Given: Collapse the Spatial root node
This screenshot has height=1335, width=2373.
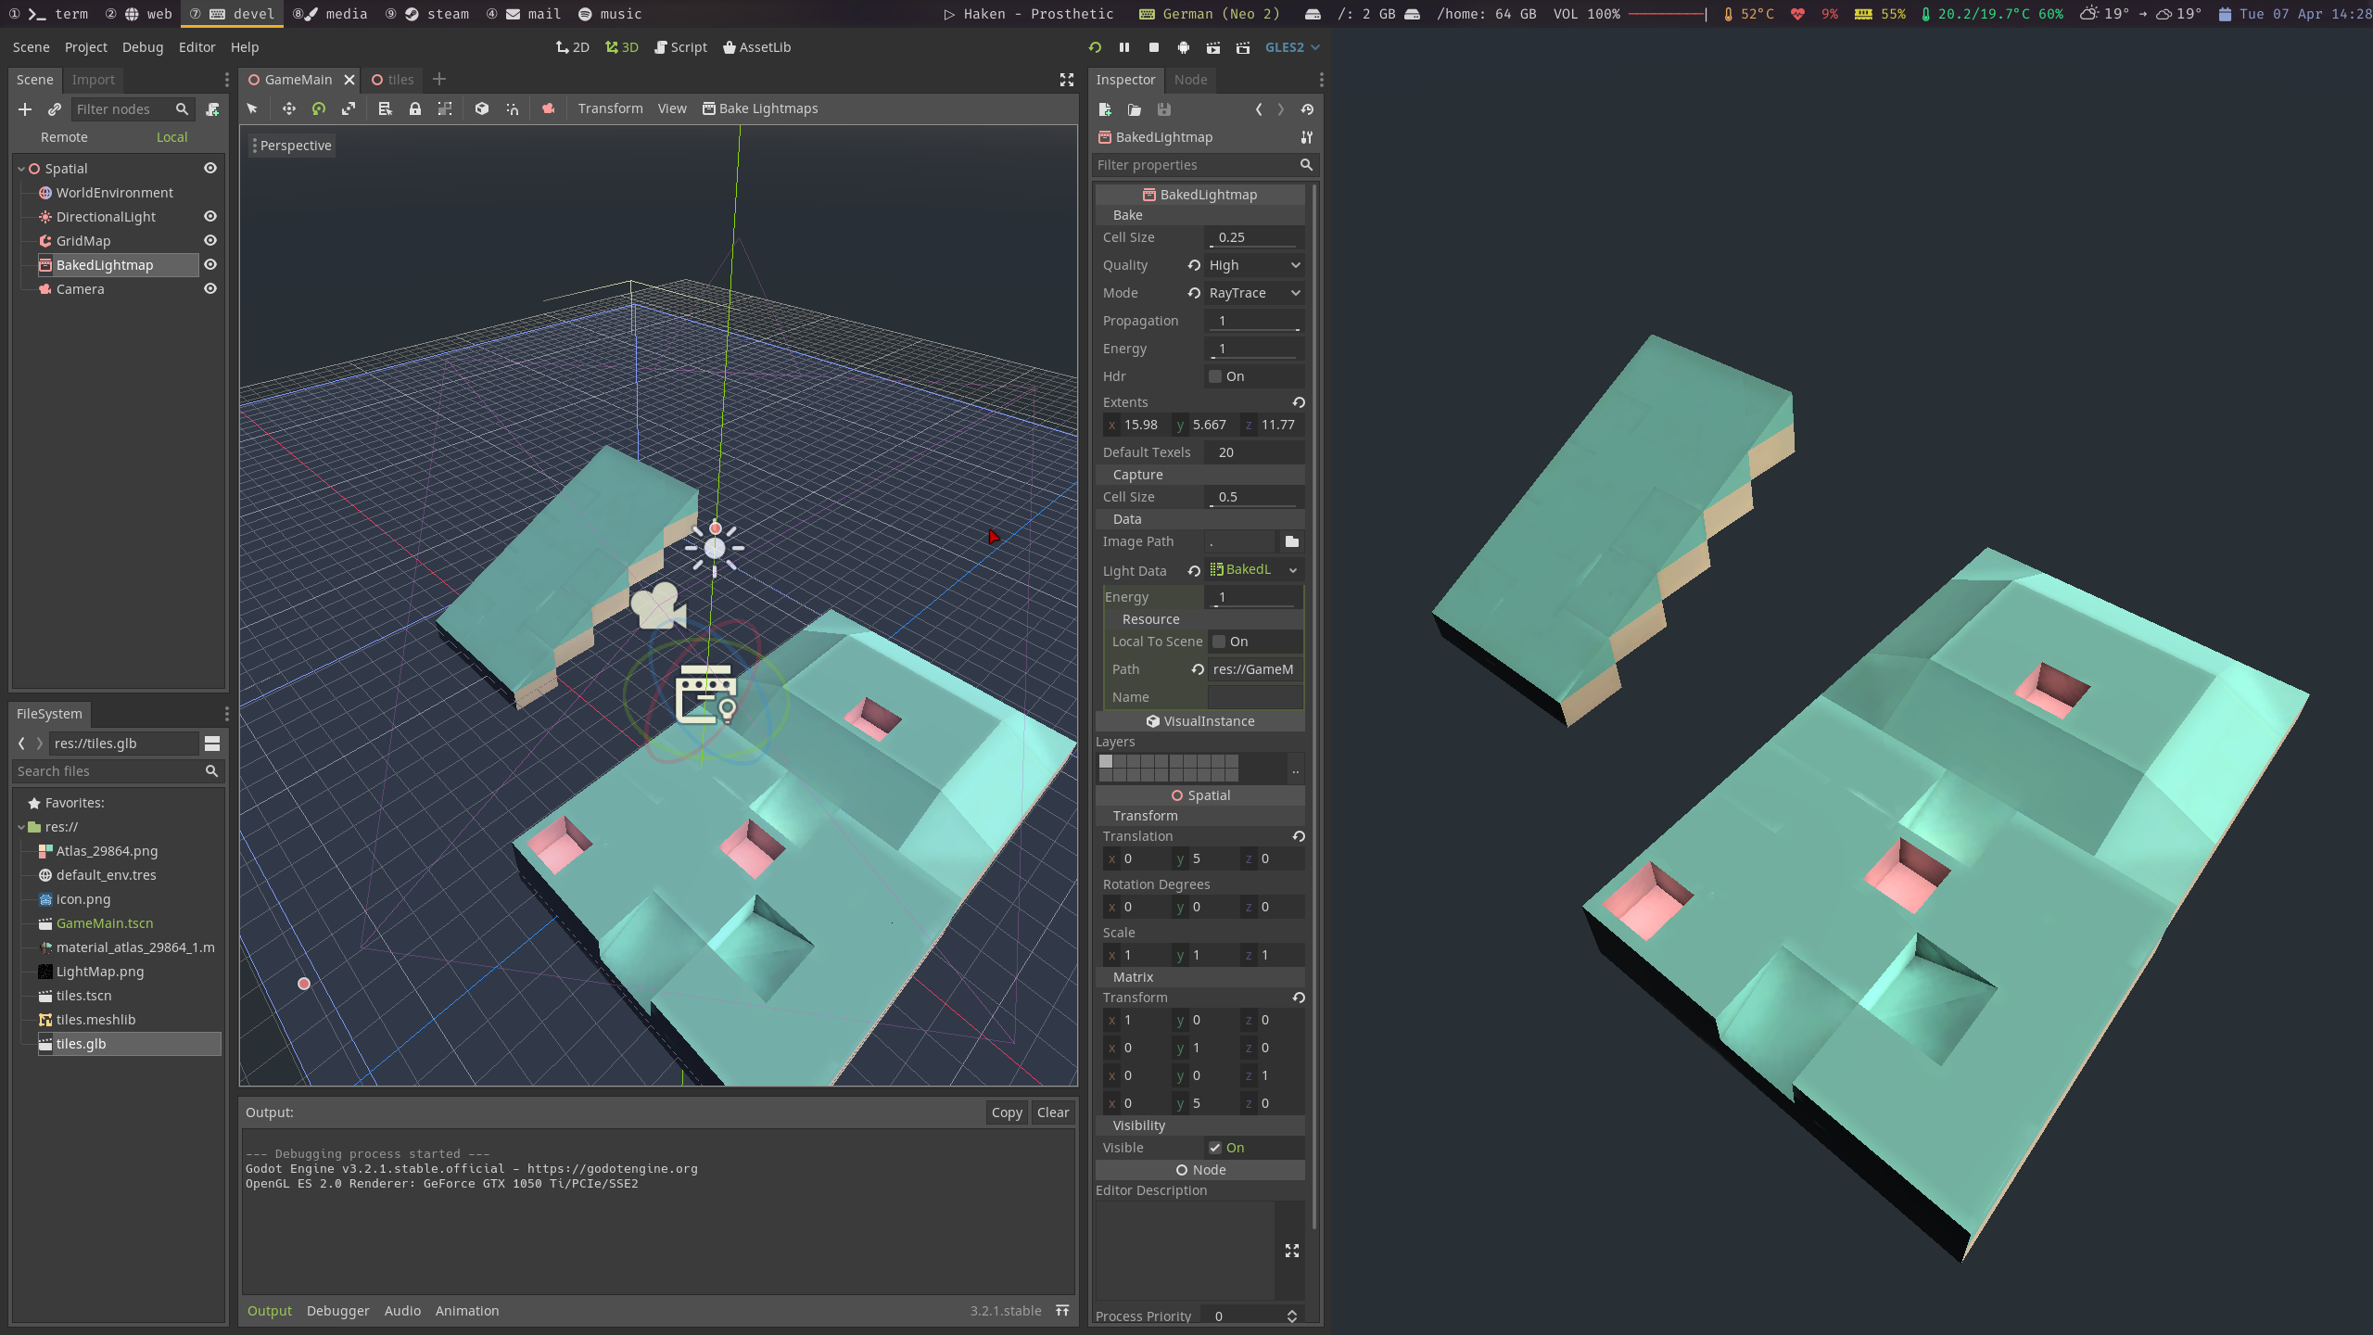Looking at the screenshot, I should pos(21,169).
